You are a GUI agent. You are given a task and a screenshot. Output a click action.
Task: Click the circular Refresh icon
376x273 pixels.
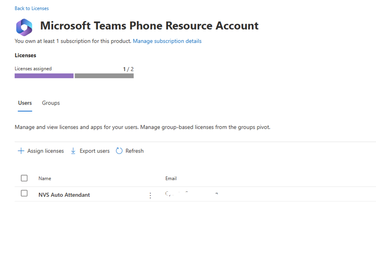(x=119, y=151)
